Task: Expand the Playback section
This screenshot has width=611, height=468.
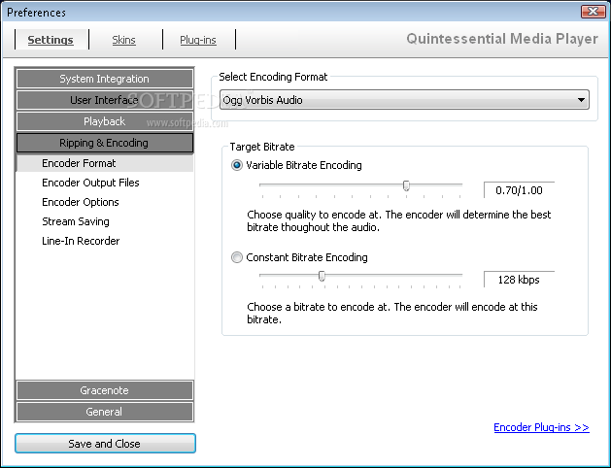Action: coord(105,121)
